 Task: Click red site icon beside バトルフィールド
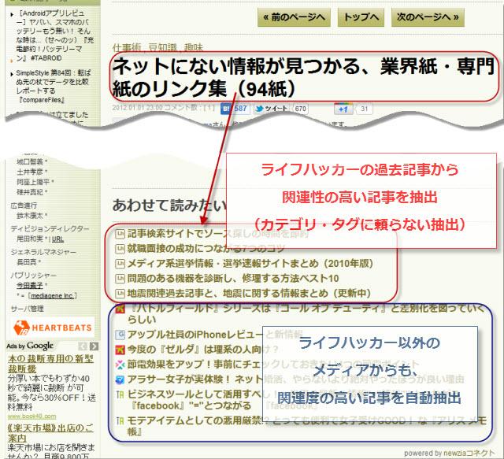tap(120, 309)
